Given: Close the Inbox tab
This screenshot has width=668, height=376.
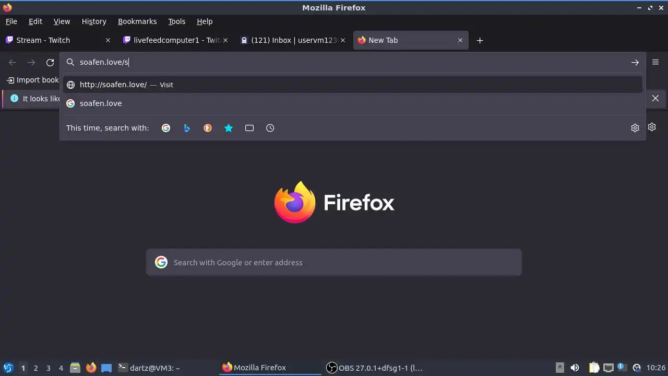Looking at the screenshot, I should pos(343,40).
